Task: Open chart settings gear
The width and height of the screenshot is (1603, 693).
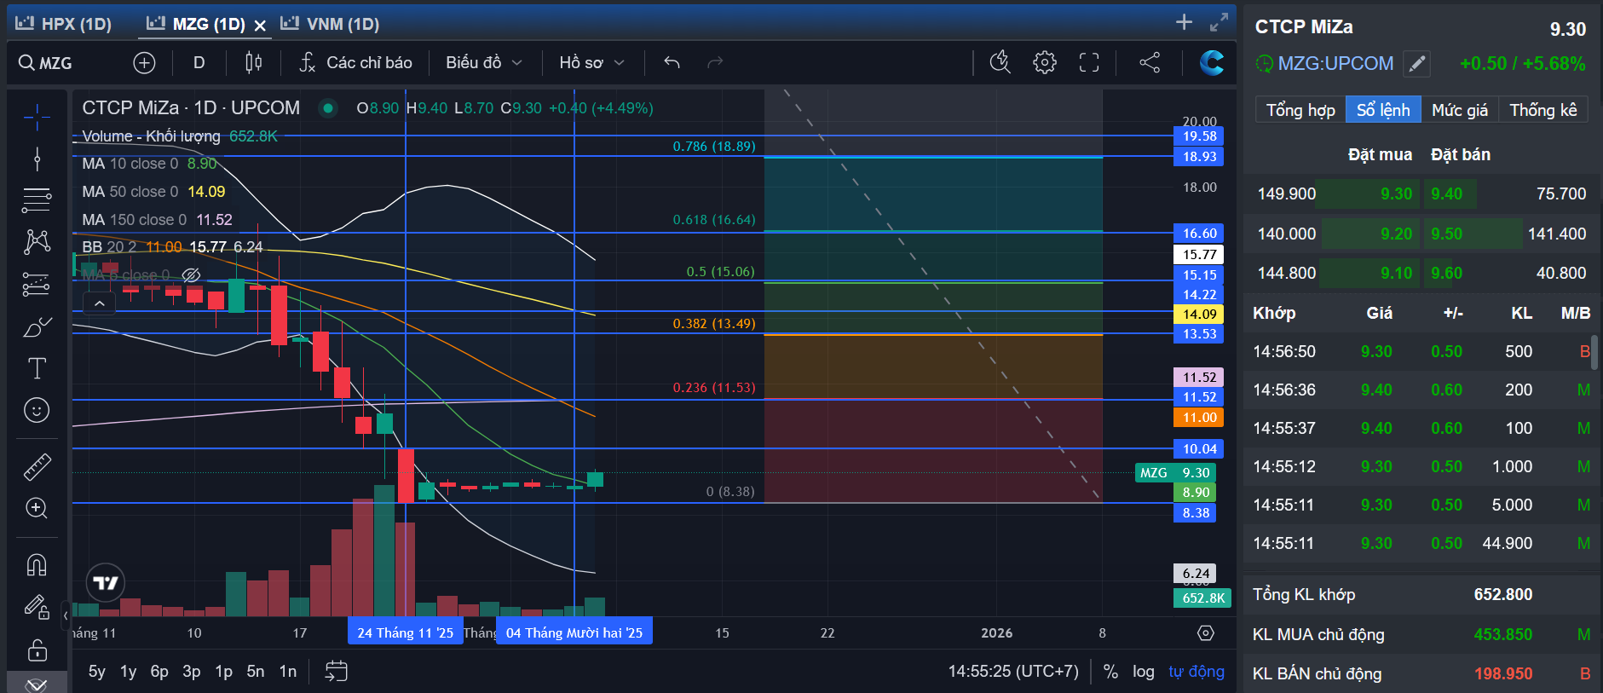Action: click(1045, 62)
